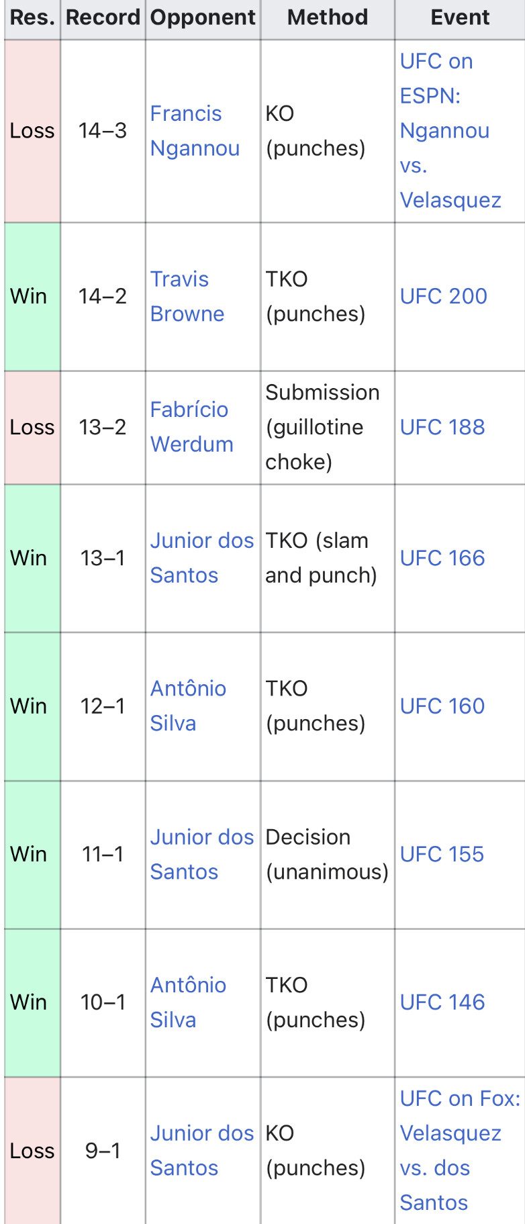Go to the UFC 166 event page

tap(442, 558)
